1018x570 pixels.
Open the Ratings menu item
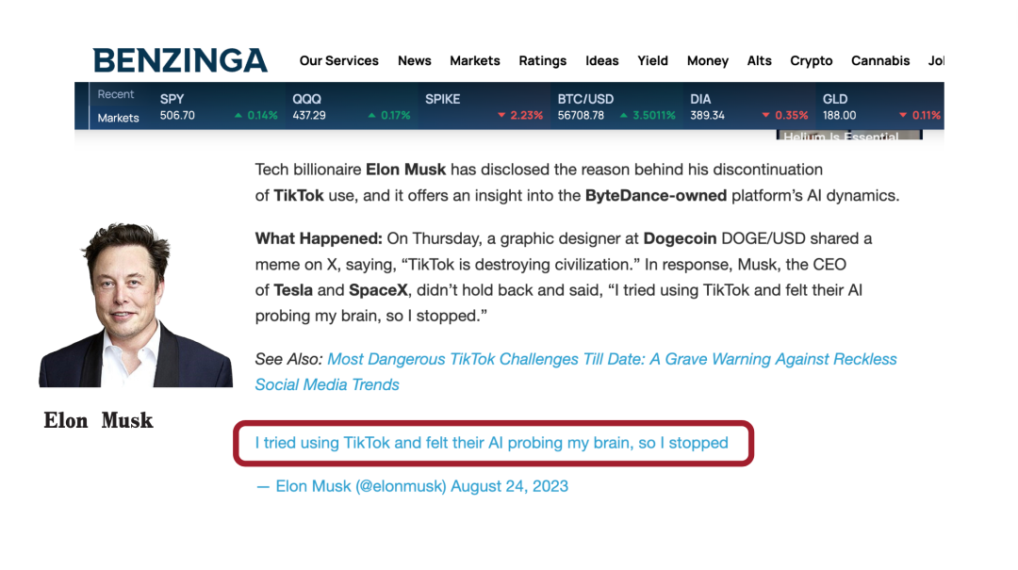coord(542,61)
